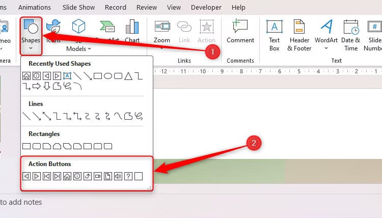382x218 pixels.
Task: Choose the Go to End action button
Action: click(57, 176)
